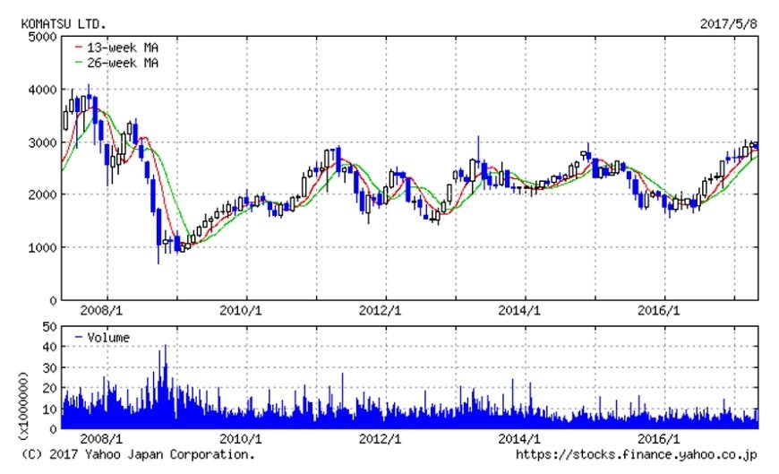Click the Yahoo Japan Corporation copyright text
The height and width of the screenshot is (474, 779).
click(x=137, y=455)
